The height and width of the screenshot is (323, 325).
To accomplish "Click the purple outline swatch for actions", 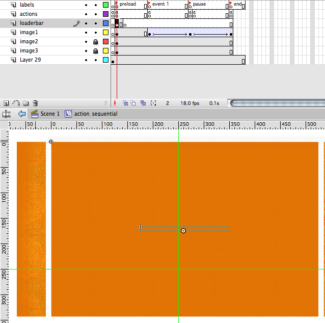I will tap(106, 14).
